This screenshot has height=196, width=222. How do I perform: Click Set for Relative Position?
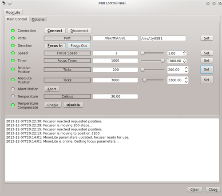206,69
